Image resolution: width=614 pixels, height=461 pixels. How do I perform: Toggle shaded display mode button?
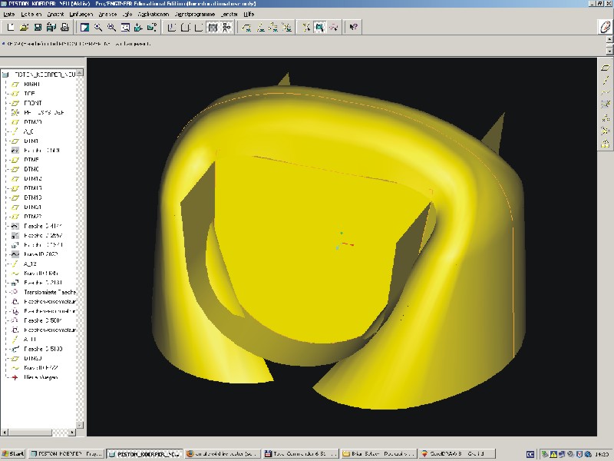(x=213, y=27)
